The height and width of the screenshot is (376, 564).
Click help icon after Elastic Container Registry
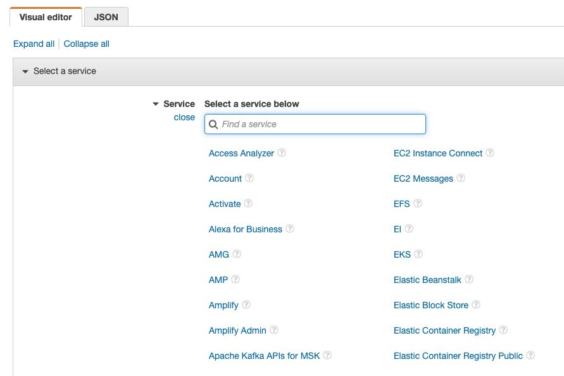(x=504, y=330)
